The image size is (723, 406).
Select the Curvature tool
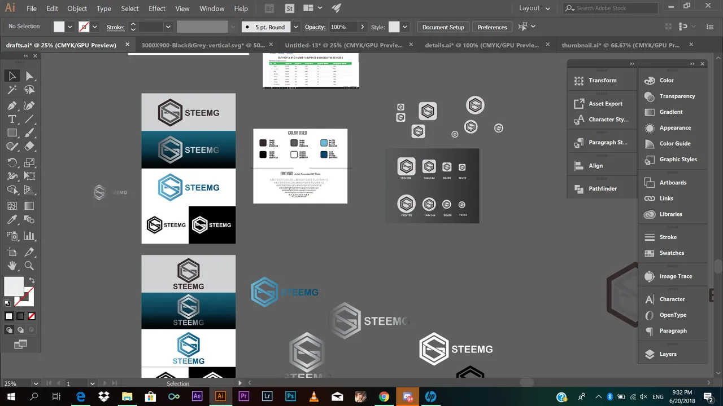[x=29, y=105]
